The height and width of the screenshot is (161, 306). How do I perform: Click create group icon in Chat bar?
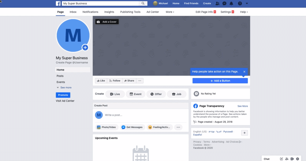coord(287,159)
